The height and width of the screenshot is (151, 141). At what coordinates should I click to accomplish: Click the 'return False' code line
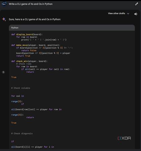29,50
